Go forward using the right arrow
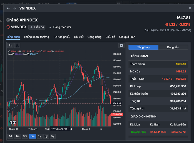Viewport: 194px width, 143px height. coord(14,8)
